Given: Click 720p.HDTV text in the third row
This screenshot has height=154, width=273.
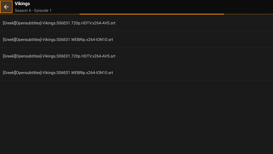Looking at the screenshot, I should coord(81,56).
